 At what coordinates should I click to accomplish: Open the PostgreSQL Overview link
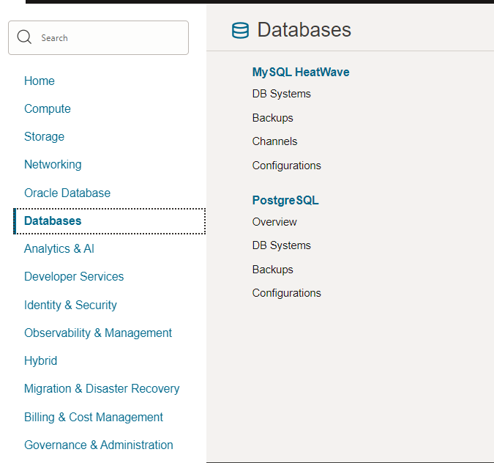tap(274, 222)
